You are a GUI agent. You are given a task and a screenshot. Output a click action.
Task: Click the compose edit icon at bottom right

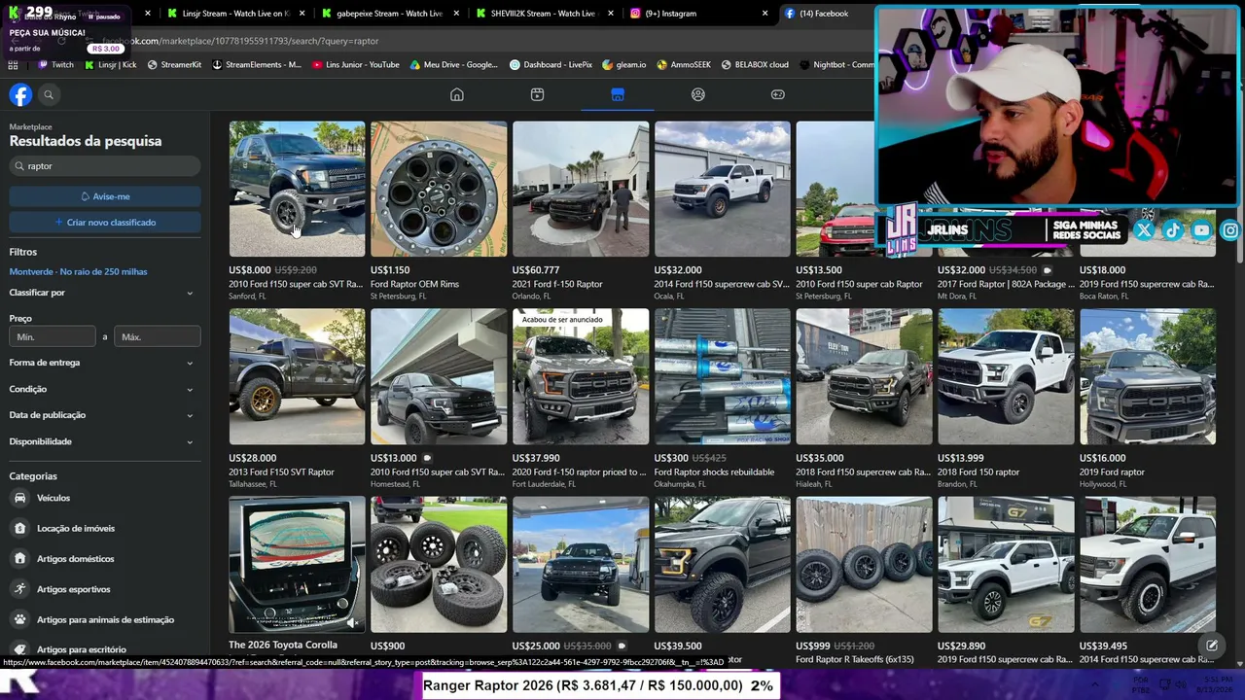1212,645
